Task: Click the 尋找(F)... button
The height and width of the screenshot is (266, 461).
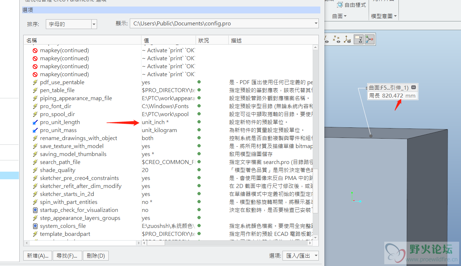Action: (67, 255)
